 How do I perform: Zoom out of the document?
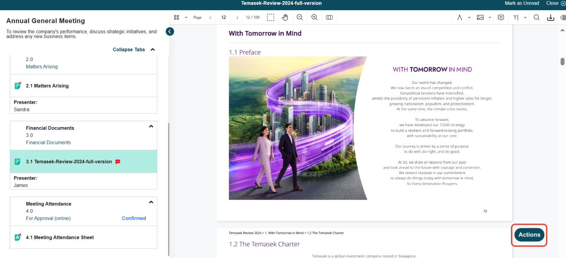tap(300, 17)
